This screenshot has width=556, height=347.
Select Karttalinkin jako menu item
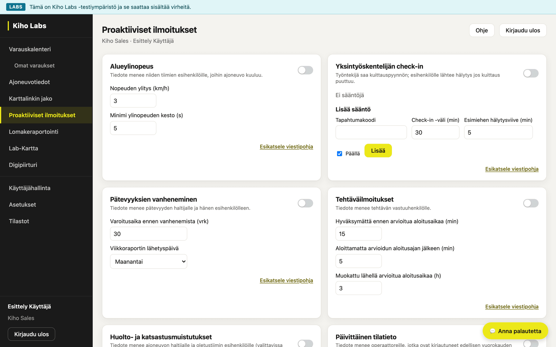[x=46, y=99]
